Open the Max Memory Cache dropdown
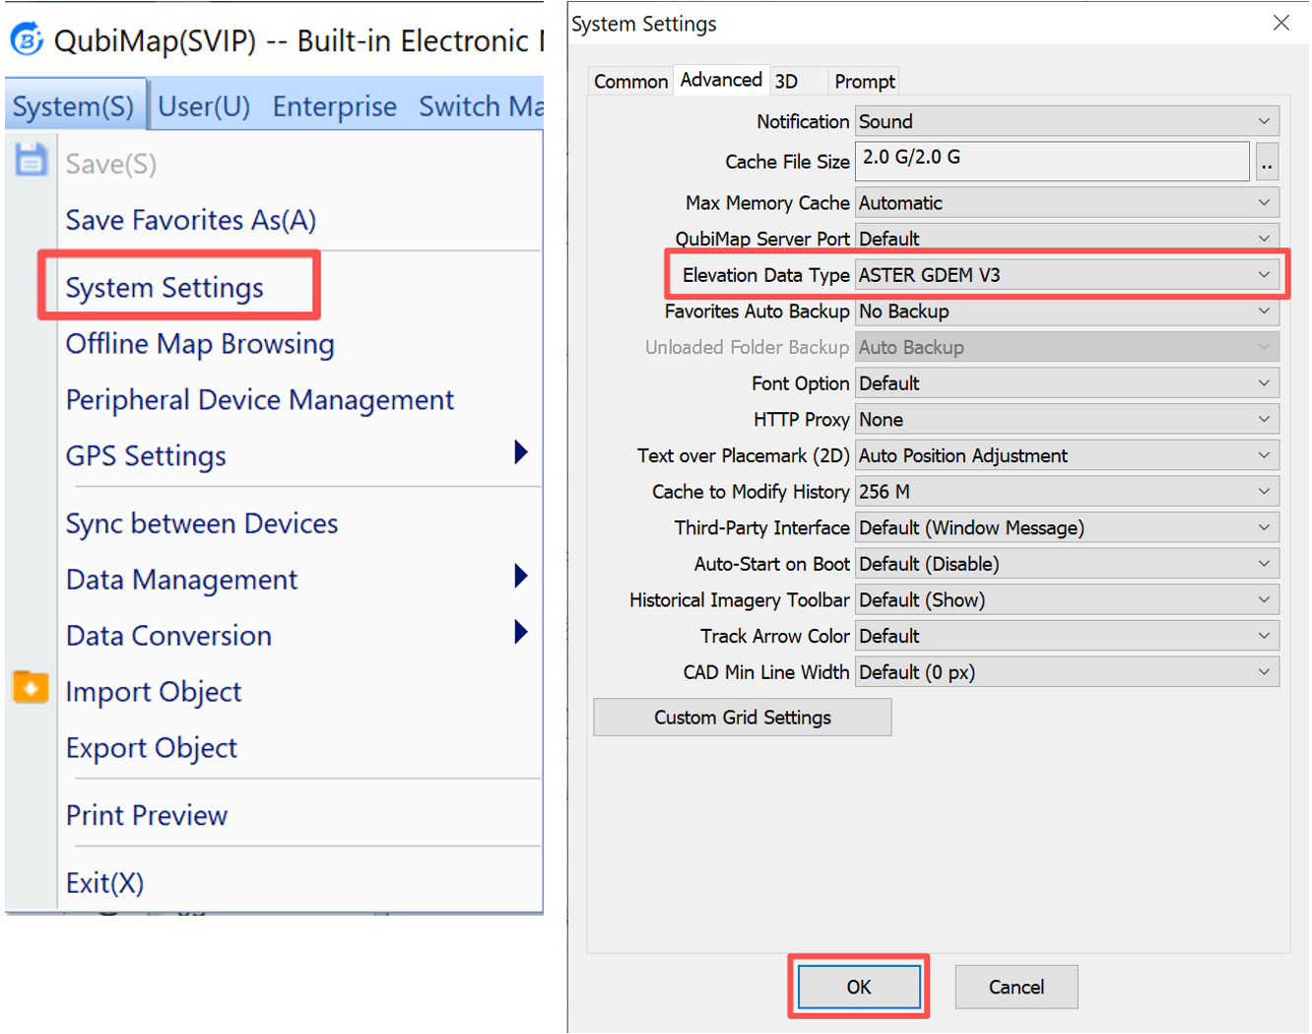 coord(1067,203)
